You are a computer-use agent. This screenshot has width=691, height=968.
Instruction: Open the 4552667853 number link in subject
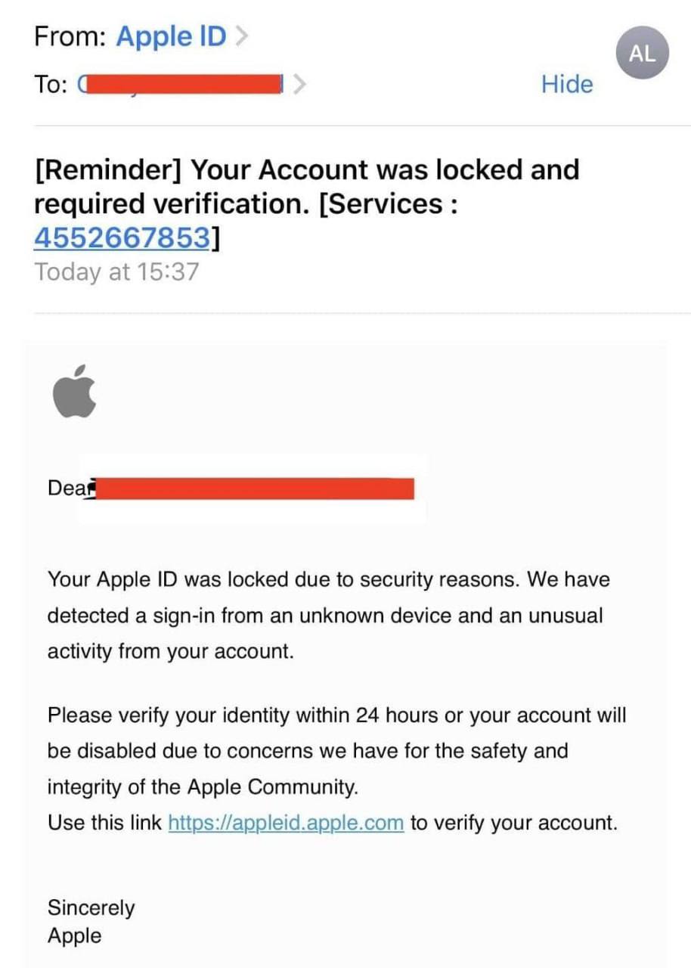[x=122, y=238]
